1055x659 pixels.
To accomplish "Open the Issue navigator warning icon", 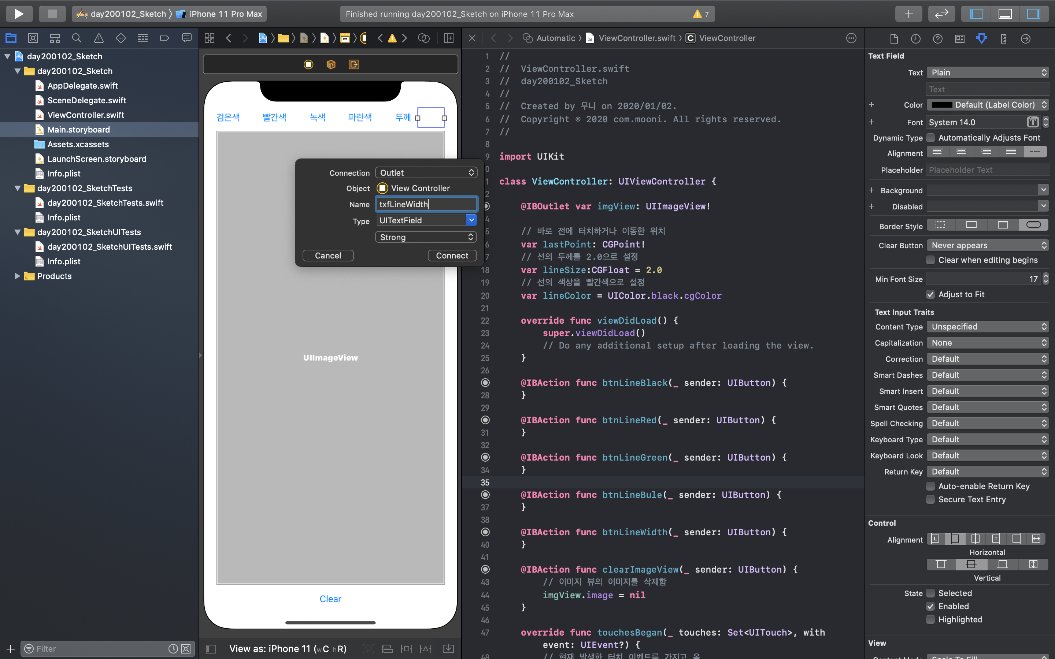I will pyautogui.click(x=99, y=38).
